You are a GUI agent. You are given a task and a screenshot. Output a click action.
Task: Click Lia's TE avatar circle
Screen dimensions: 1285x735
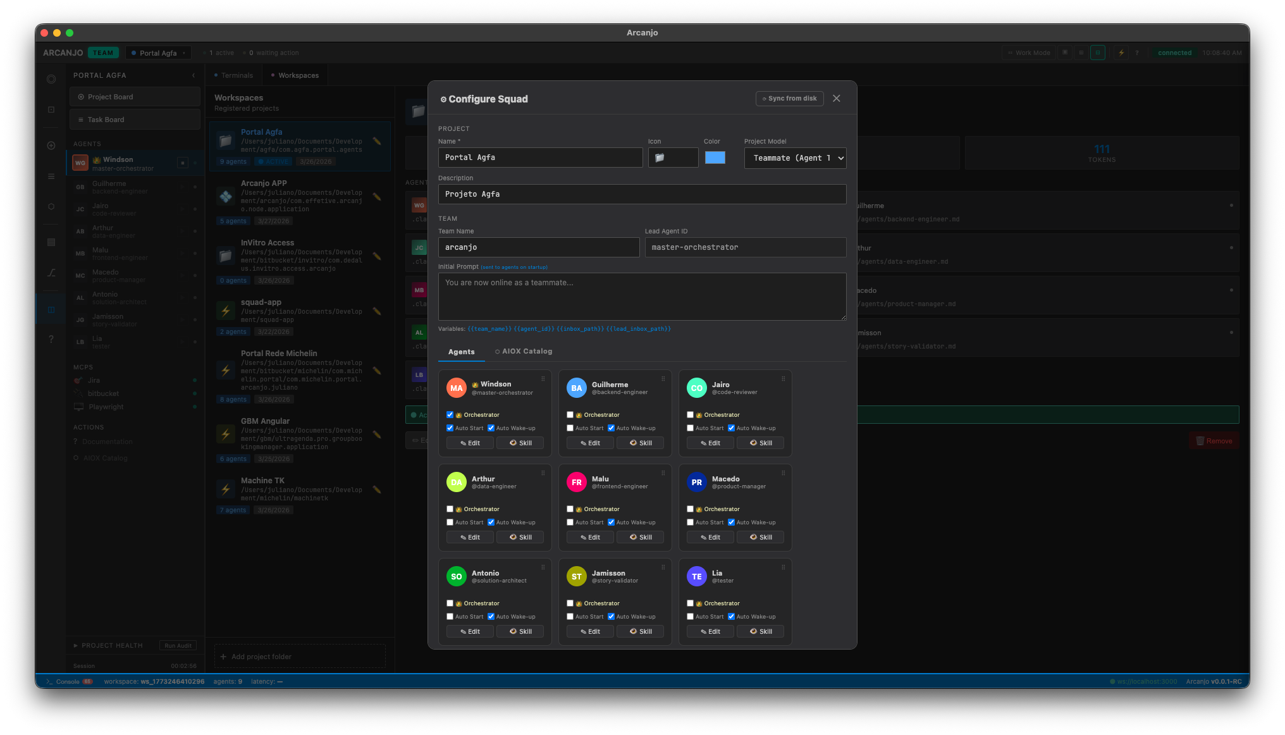pyautogui.click(x=696, y=576)
